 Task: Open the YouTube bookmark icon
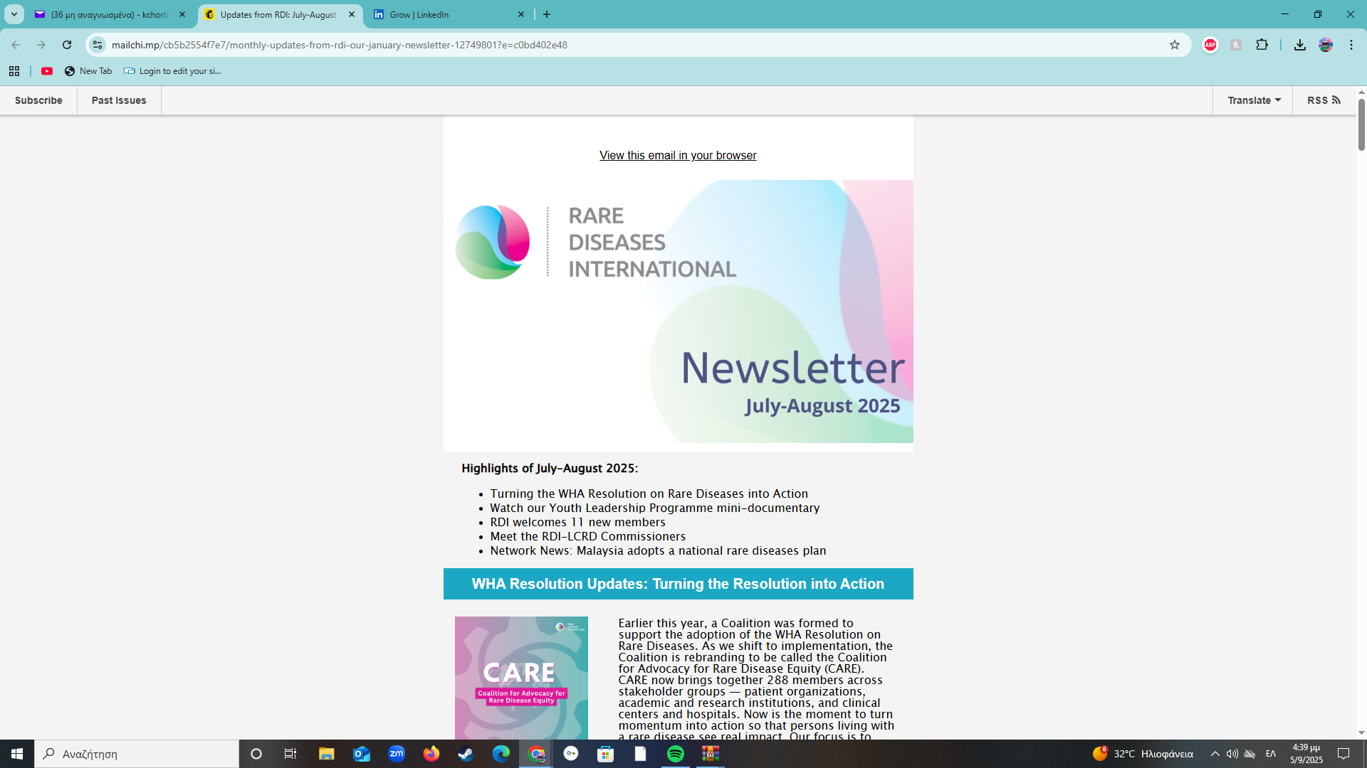pyautogui.click(x=47, y=71)
